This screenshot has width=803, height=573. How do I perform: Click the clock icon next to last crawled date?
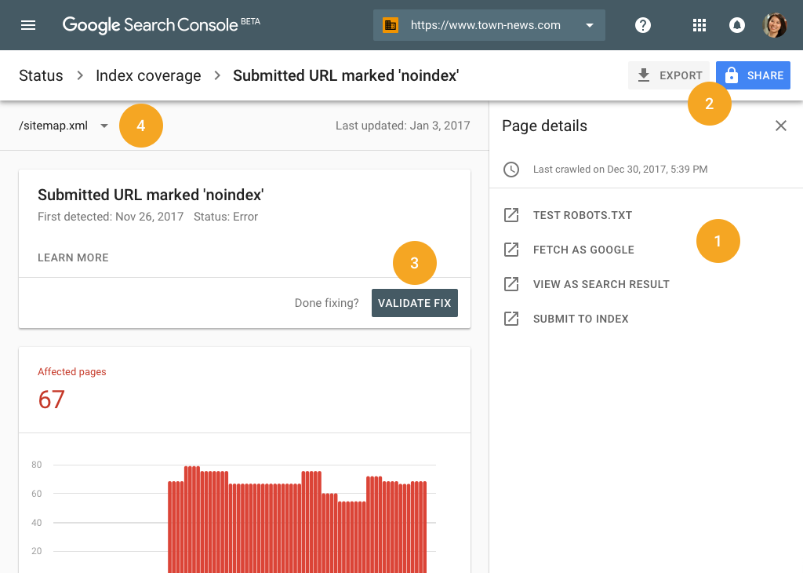click(510, 169)
